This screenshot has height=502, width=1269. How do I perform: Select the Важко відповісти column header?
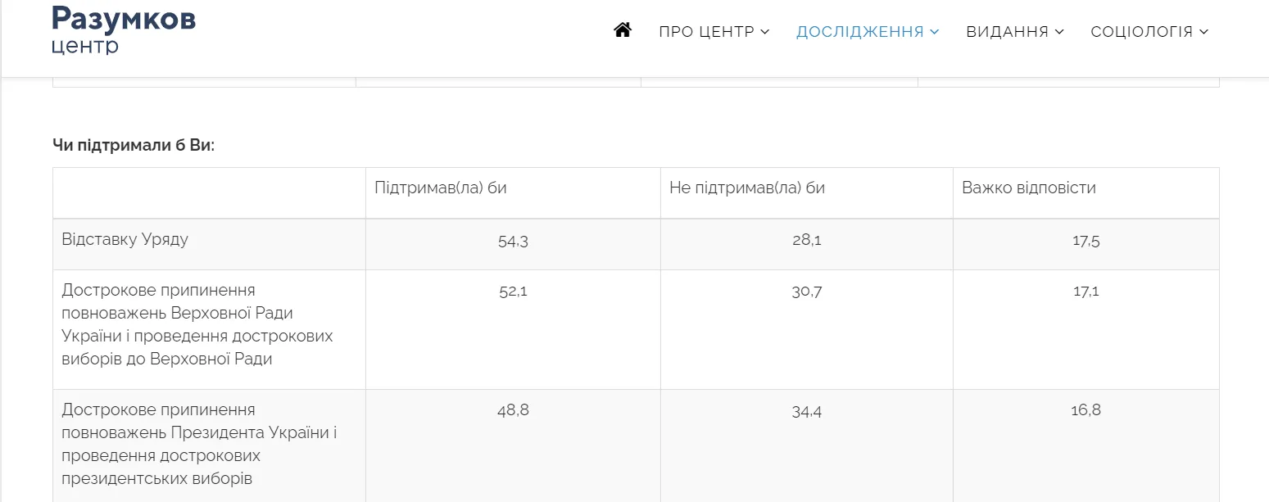click(x=1028, y=188)
